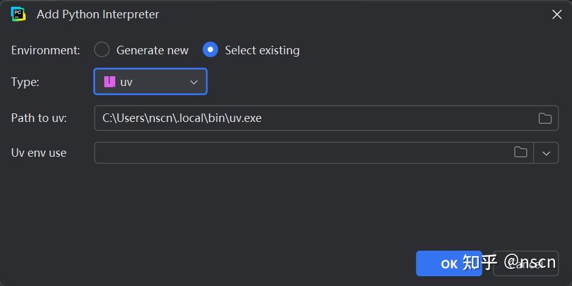Viewport: 572px width, 286px height.
Task: Click the 'Path to uv:' label
Action: pos(39,118)
